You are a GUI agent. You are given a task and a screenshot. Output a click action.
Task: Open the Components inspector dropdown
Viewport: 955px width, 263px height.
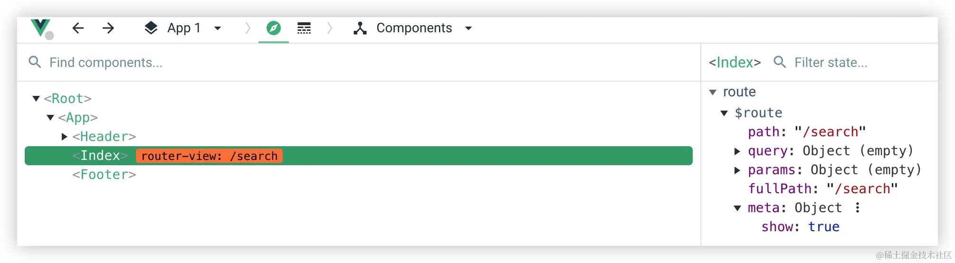(468, 28)
